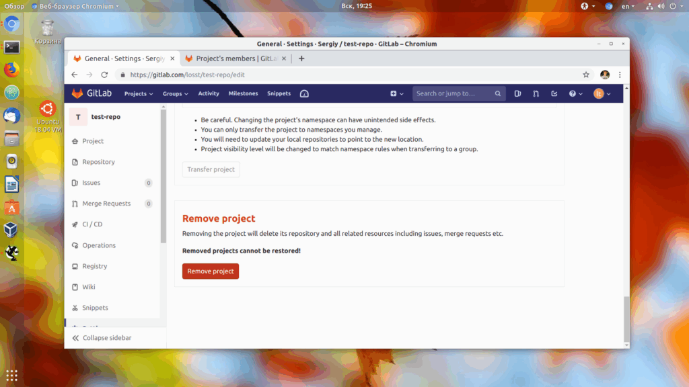Open the to-do list icon
This screenshot has width=689, height=387.
coord(554,93)
